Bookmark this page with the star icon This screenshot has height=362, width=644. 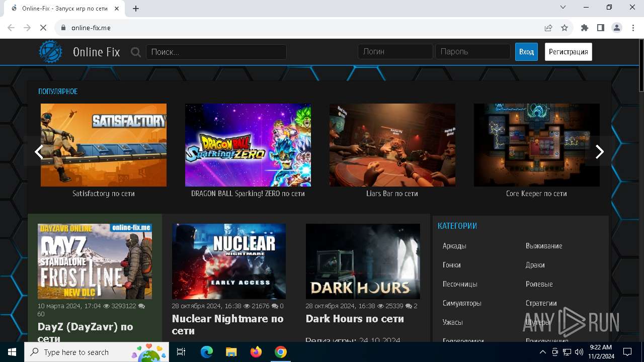pos(565,28)
